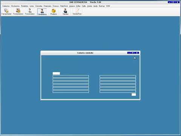
Task: Close the main KAD application window
Action: pyautogui.click(x=178, y=2)
